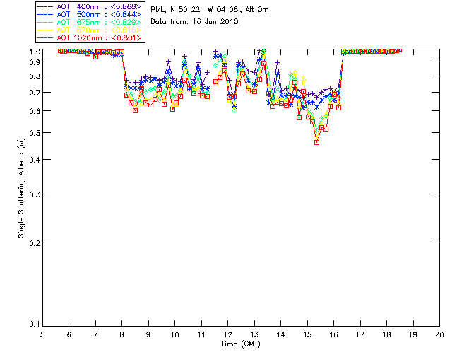Click the PML station location text

pos(210,10)
